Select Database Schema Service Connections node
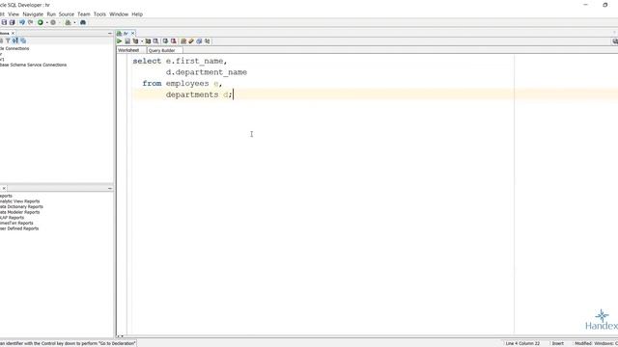Viewport: 618px width, 347px height. coord(33,65)
